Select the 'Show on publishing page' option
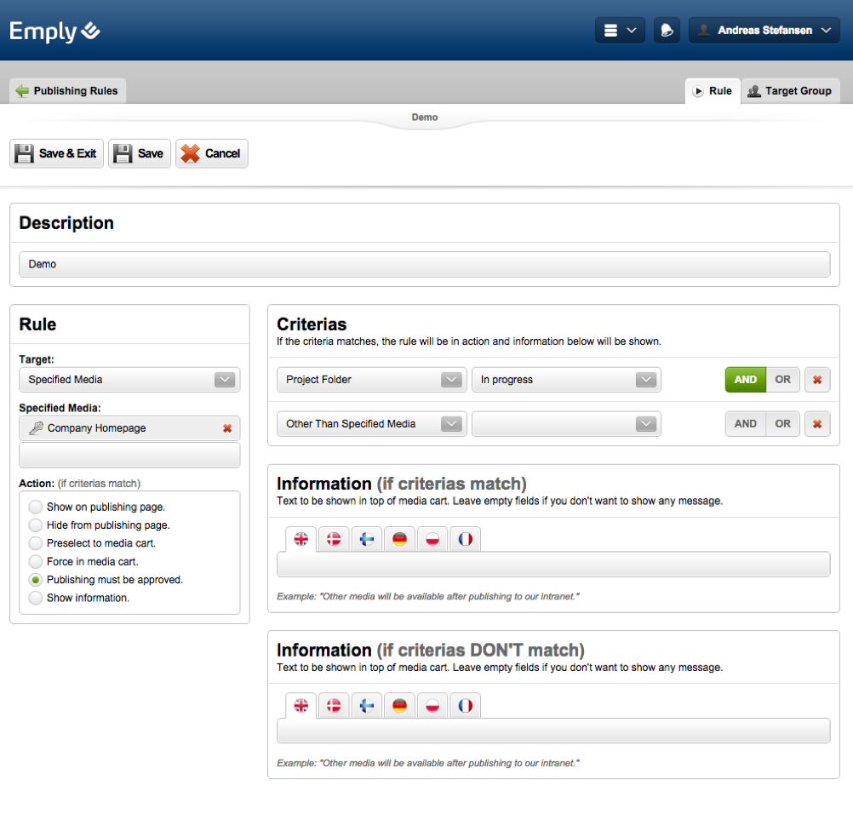This screenshot has width=853, height=820. pyautogui.click(x=36, y=507)
